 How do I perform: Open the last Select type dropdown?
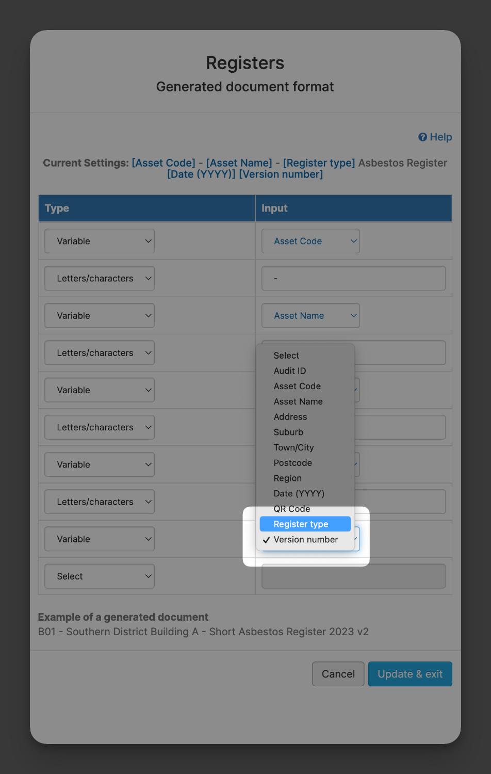point(100,576)
